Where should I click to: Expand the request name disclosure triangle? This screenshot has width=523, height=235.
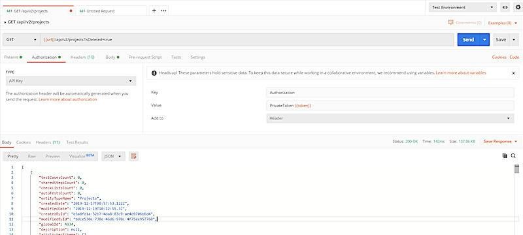coord(5,22)
